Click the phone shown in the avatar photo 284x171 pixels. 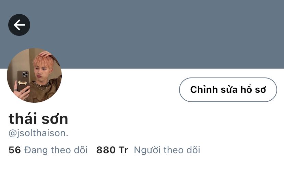(x=23, y=82)
